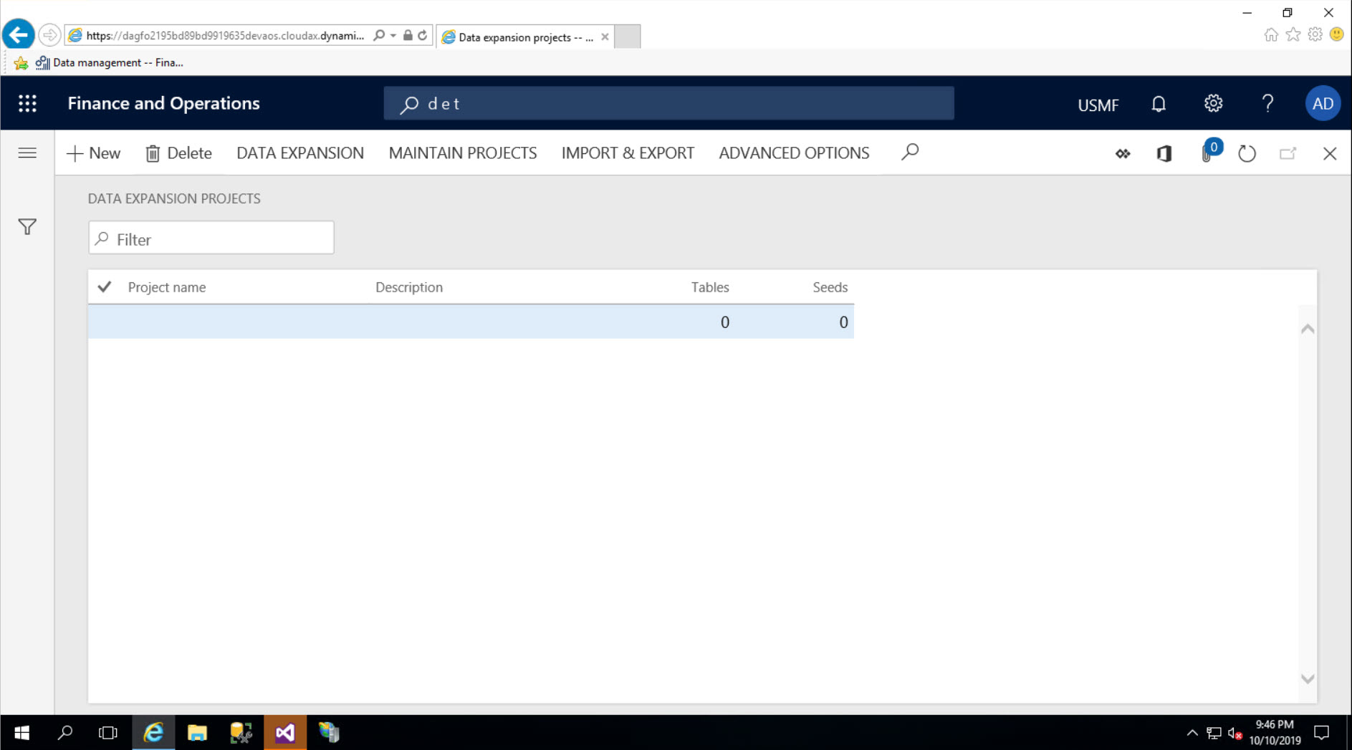Go forward in browser
1352x750 pixels.
tap(49, 35)
